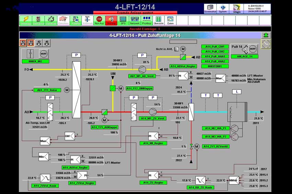Open the ANLAGE_14 label
The height and width of the screenshot is (194, 292).
point(245,57)
